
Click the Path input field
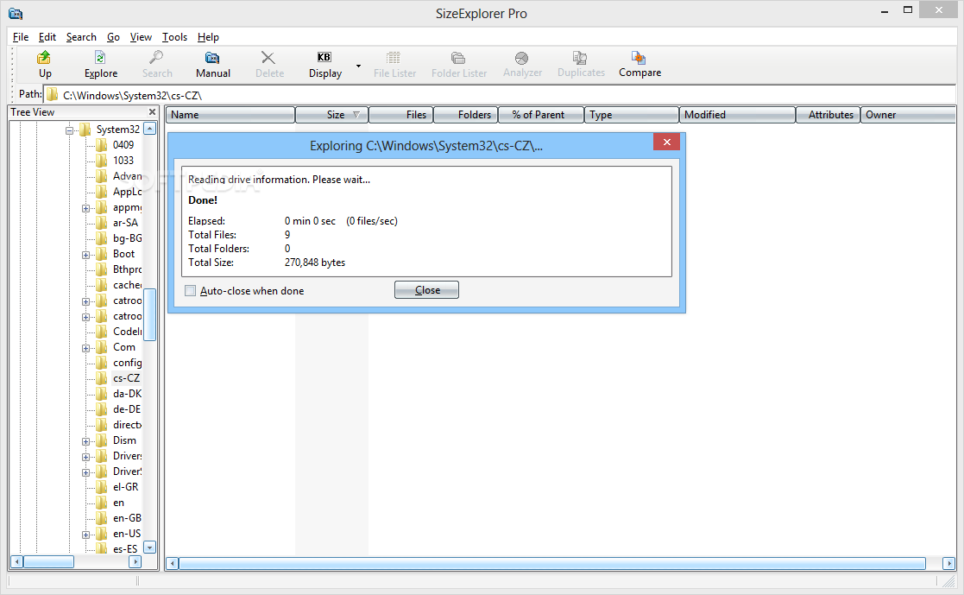[499, 95]
